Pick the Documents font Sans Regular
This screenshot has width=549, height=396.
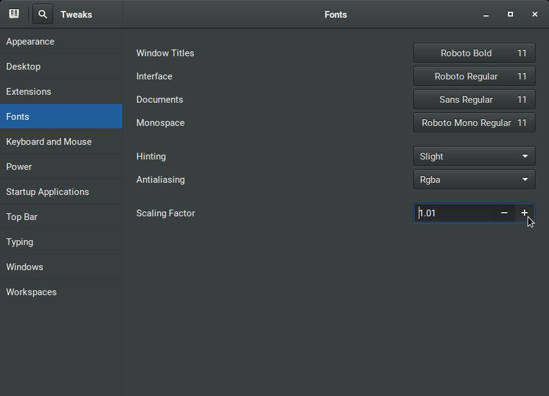pos(474,100)
